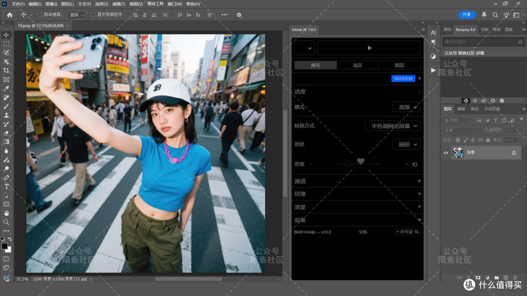Select the Pen tool
The width and height of the screenshot is (527, 296).
tap(6, 178)
